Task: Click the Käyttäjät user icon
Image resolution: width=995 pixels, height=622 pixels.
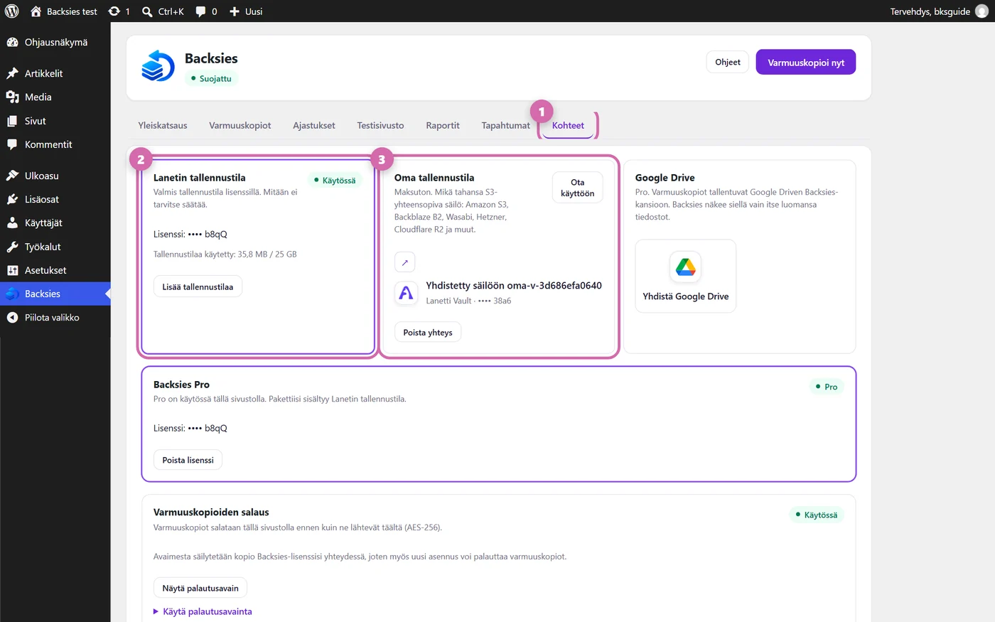Action: [12, 223]
